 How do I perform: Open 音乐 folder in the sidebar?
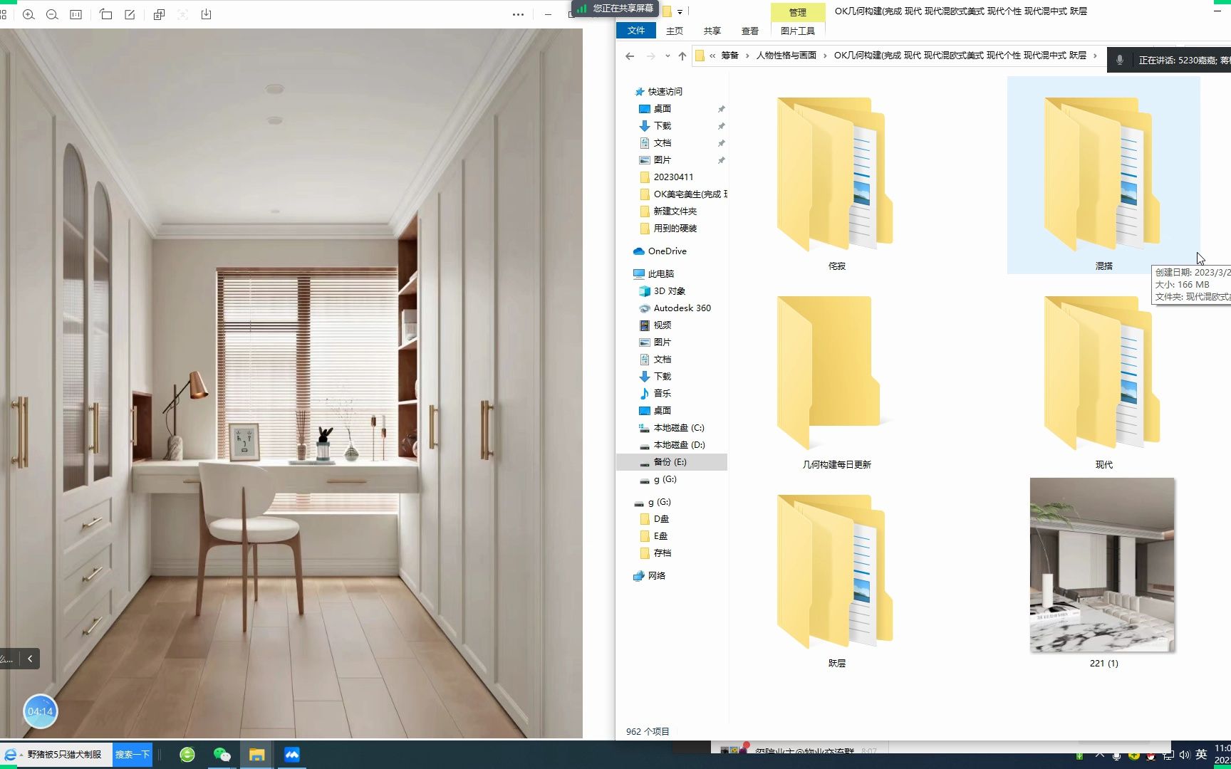pyautogui.click(x=662, y=394)
